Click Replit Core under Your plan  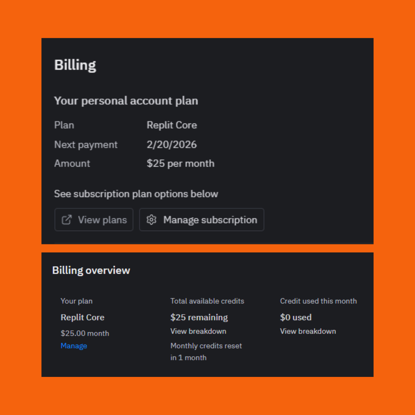(x=82, y=317)
